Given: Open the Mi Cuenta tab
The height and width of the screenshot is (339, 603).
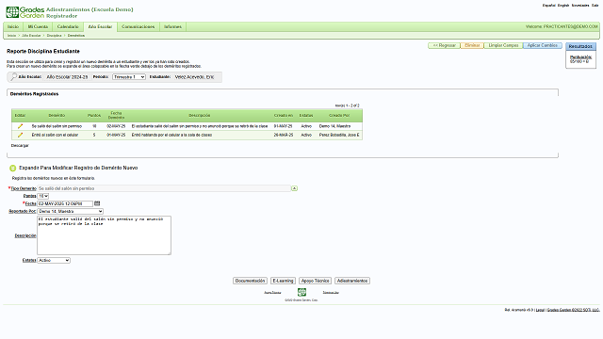Looking at the screenshot, I should click(x=38, y=26).
